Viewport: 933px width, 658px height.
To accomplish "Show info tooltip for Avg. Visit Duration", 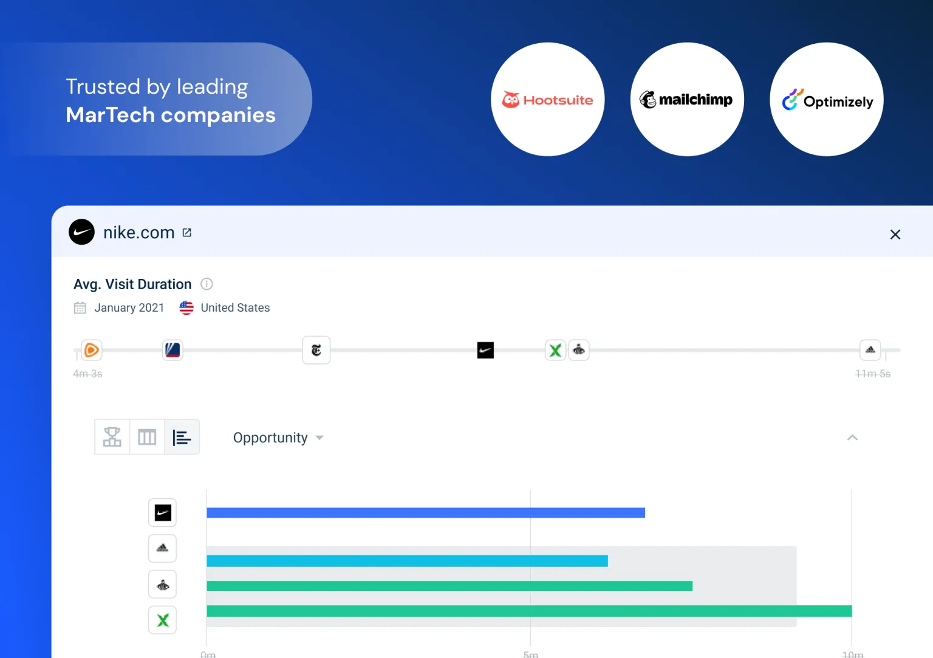I will pos(207,284).
